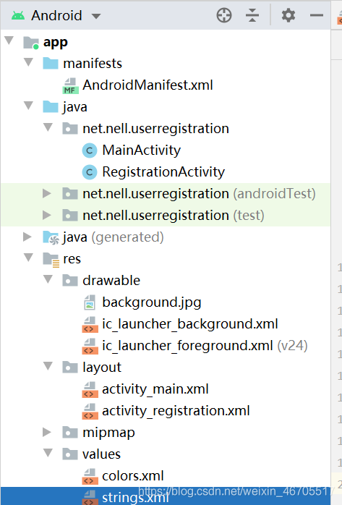Select the app module label

pyautogui.click(x=56, y=42)
